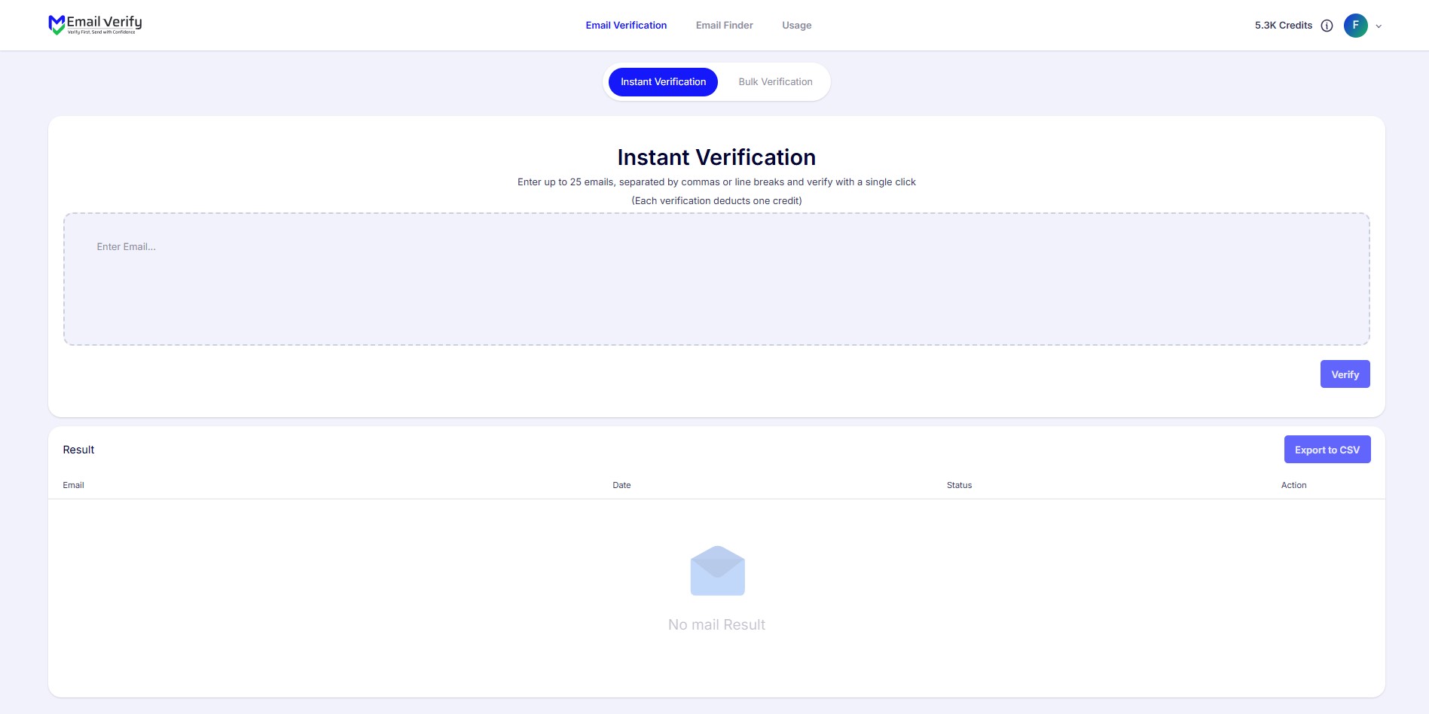Select the Instant Verification tab
1429x714 pixels.
click(x=663, y=82)
